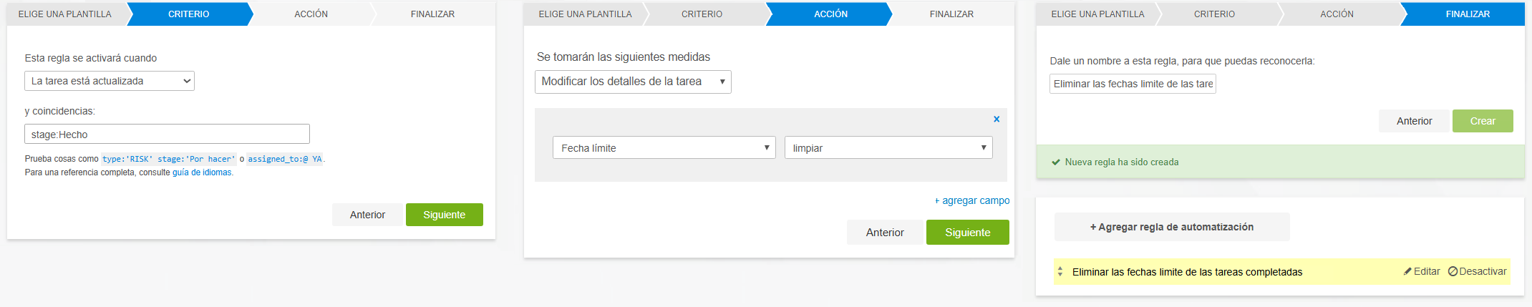The height and width of the screenshot is (307, 1532).
Task: Click inside the 'stage:Hecho' criteria field
Action: [167, 135]
